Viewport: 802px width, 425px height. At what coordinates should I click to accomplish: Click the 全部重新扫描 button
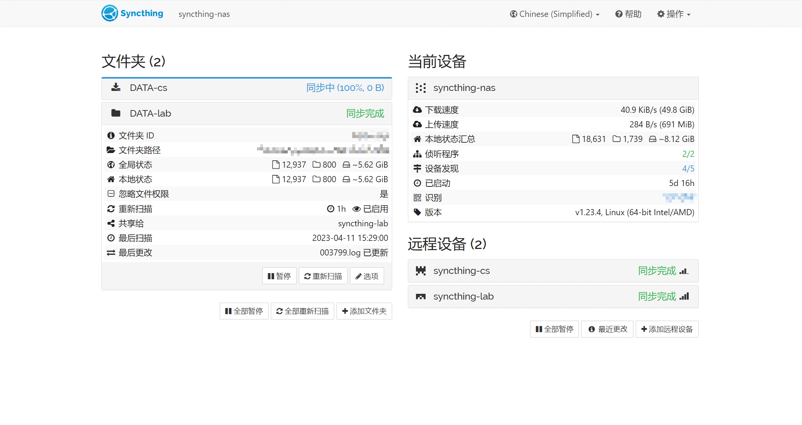(x=302, y=311)
